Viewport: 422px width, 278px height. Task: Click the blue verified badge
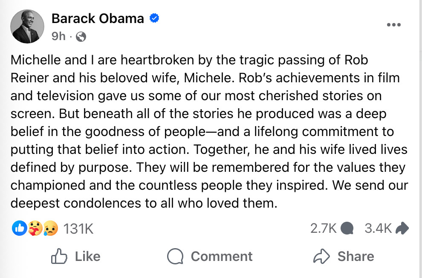click(154, 18)
